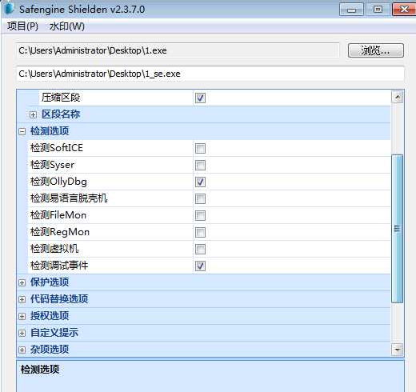Open the 水印(W) menu
This screenshot has height=392, width=416.
pos(67,26)
